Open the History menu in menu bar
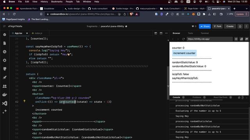The image size is (250, 140). (44, 2)
